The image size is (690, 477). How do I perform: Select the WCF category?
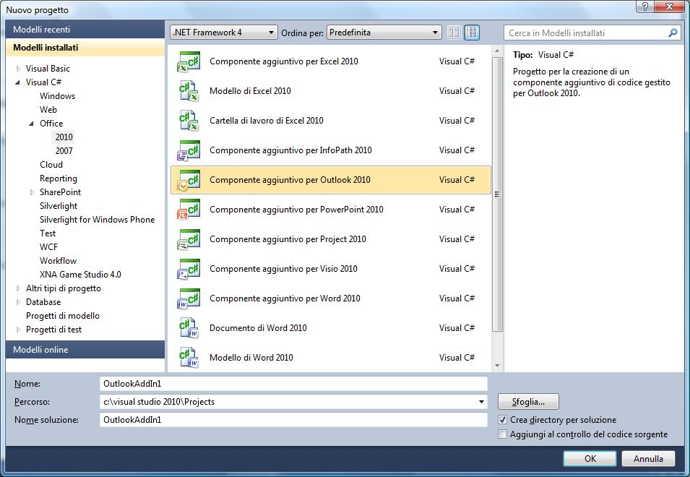point(48,247)
